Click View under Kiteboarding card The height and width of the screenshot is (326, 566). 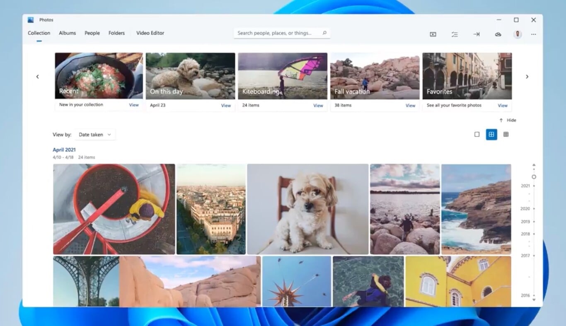[318, 106]
